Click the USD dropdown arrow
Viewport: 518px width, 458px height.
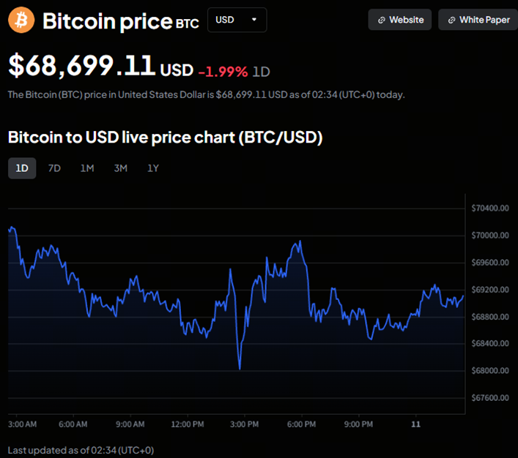[254, 20]
